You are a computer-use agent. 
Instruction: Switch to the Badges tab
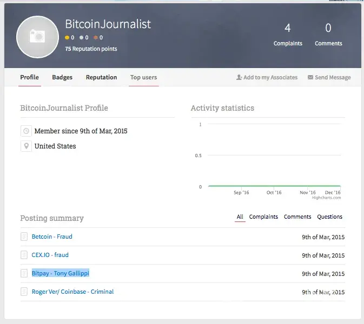pyautogui.click(x=62, y=77)
